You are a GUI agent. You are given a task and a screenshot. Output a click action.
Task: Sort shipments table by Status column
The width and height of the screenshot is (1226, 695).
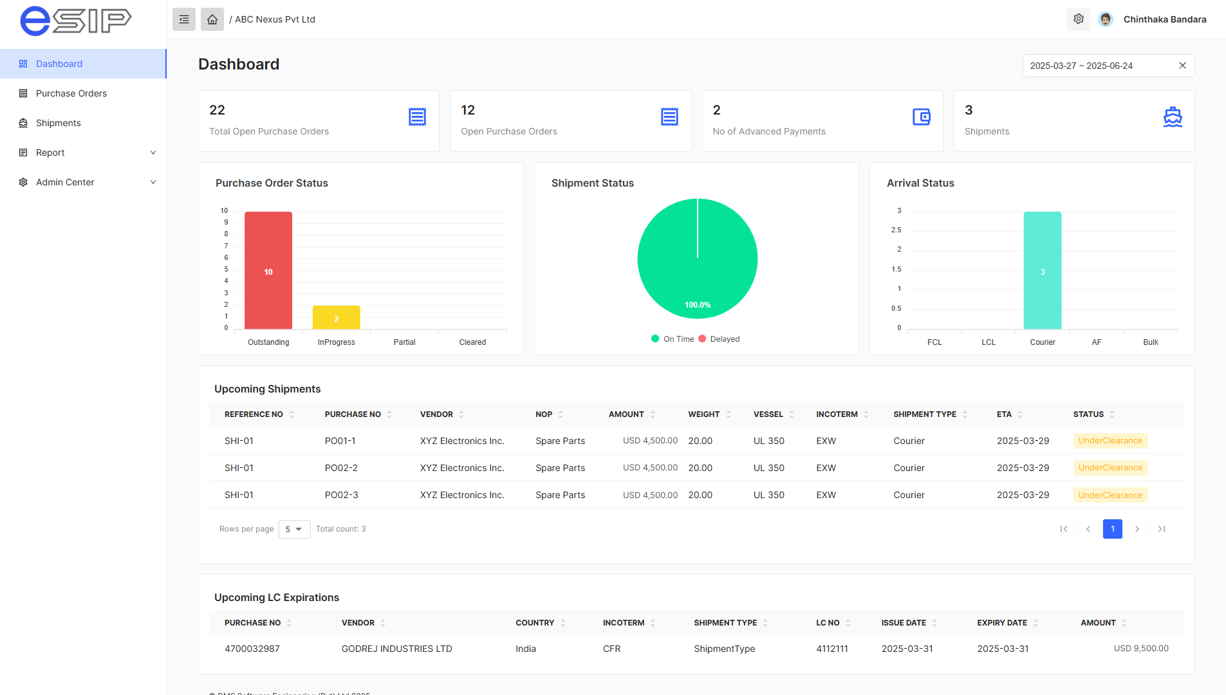1112,414
